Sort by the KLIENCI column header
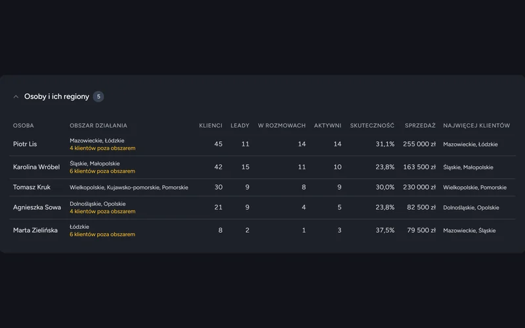This screenshot has height=328, width=525. point(211,125)
